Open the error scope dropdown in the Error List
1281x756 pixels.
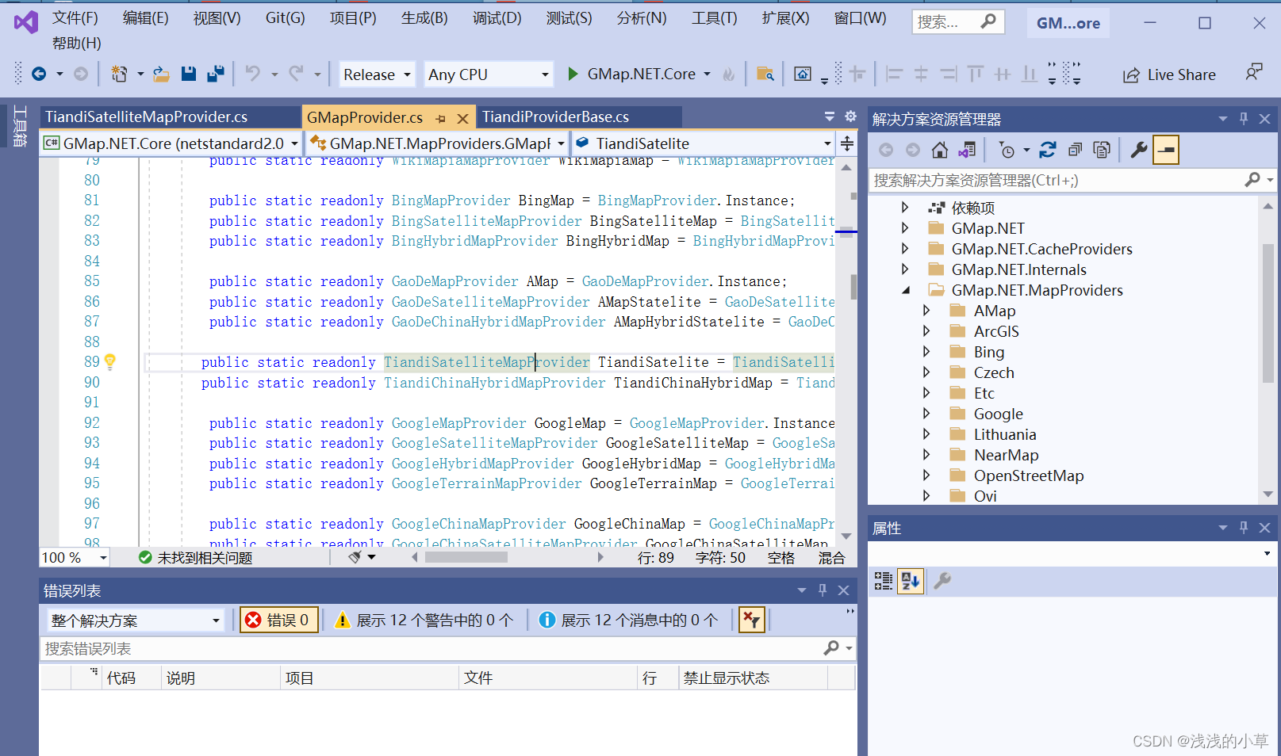pos(135,620)
